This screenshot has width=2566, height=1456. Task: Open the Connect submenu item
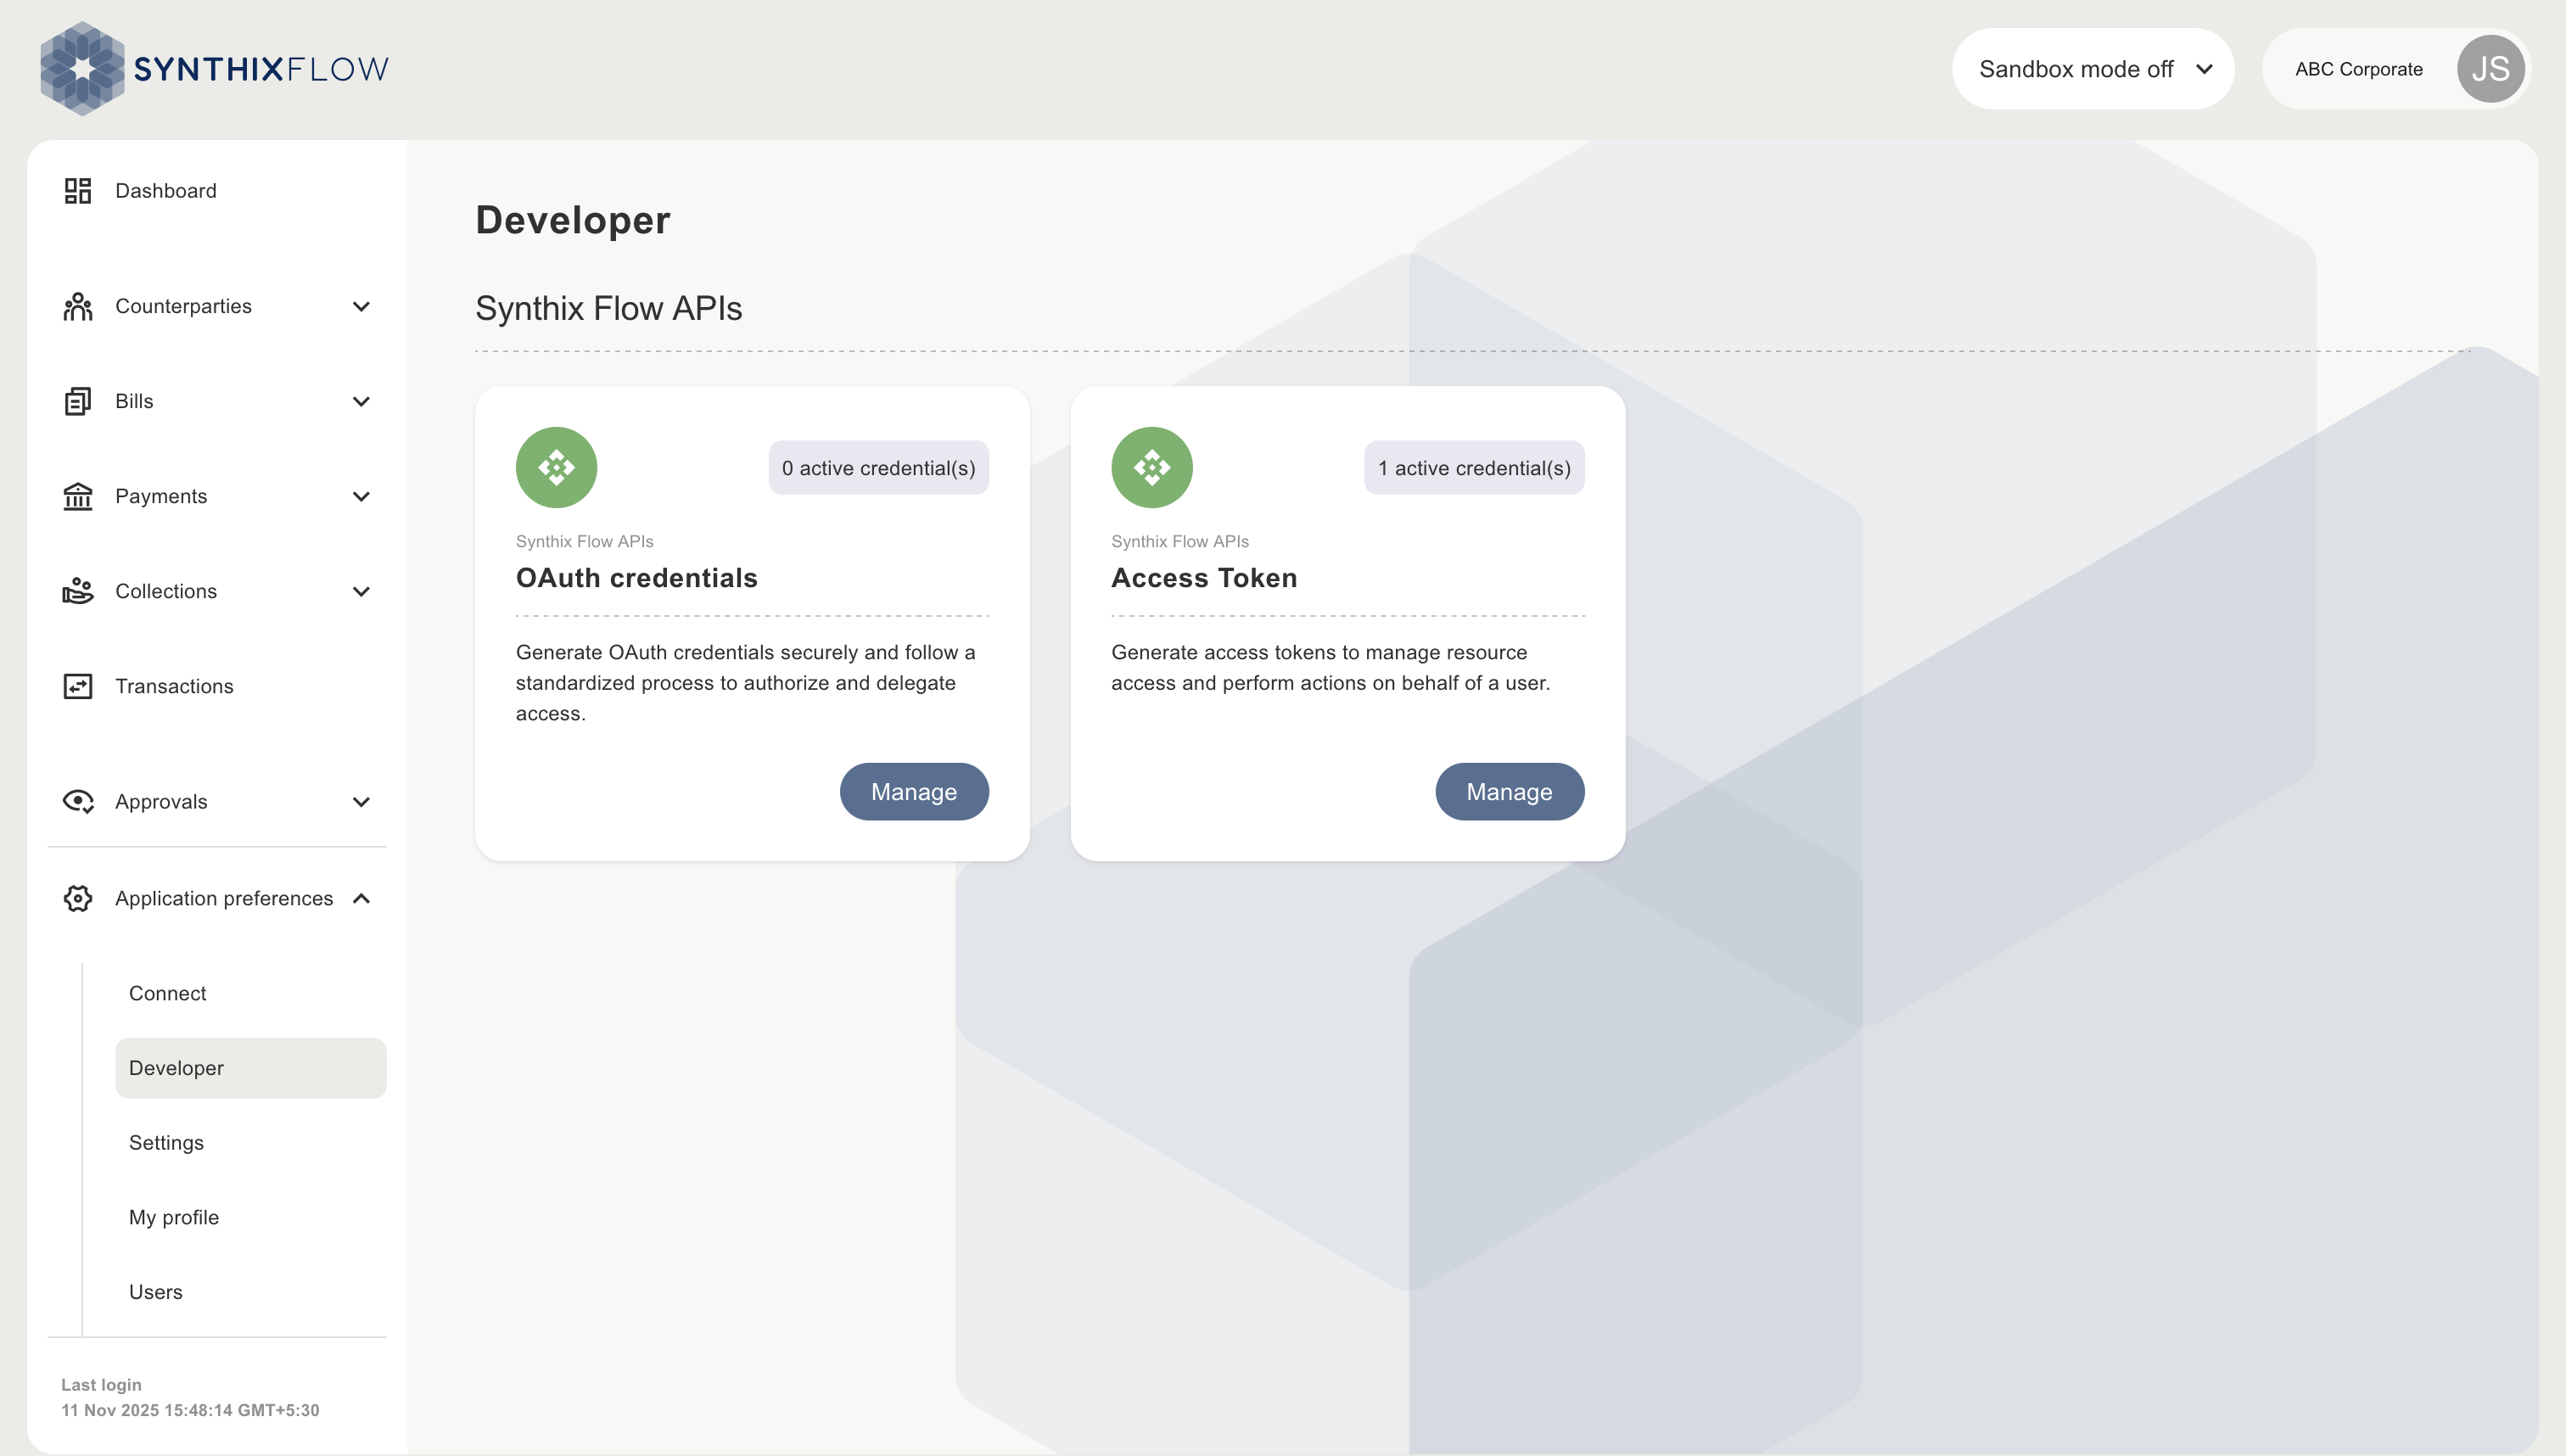click(x=251, y=993)
